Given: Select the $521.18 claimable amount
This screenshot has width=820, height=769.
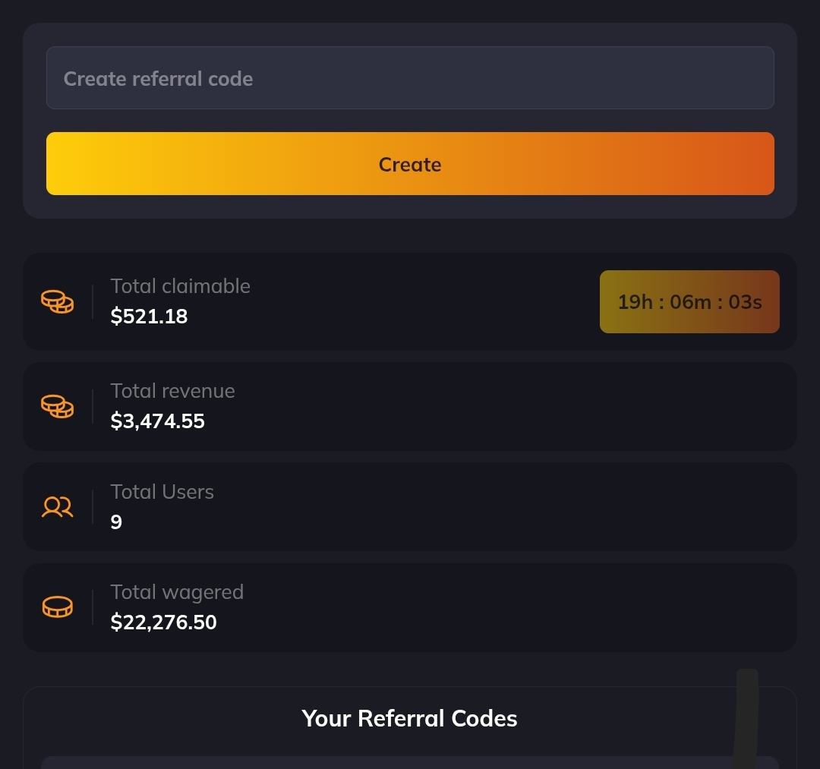Looking at the screenshot, I should (149, 317).
